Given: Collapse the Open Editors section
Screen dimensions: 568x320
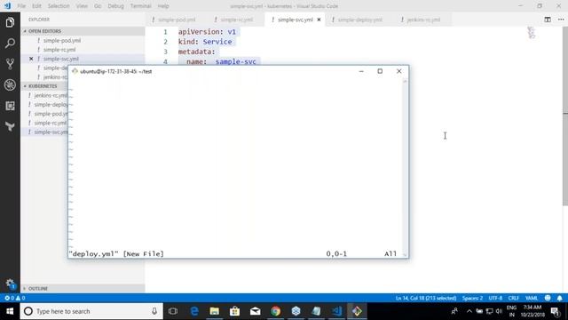Looking at the screenshot, I should 83,31.
